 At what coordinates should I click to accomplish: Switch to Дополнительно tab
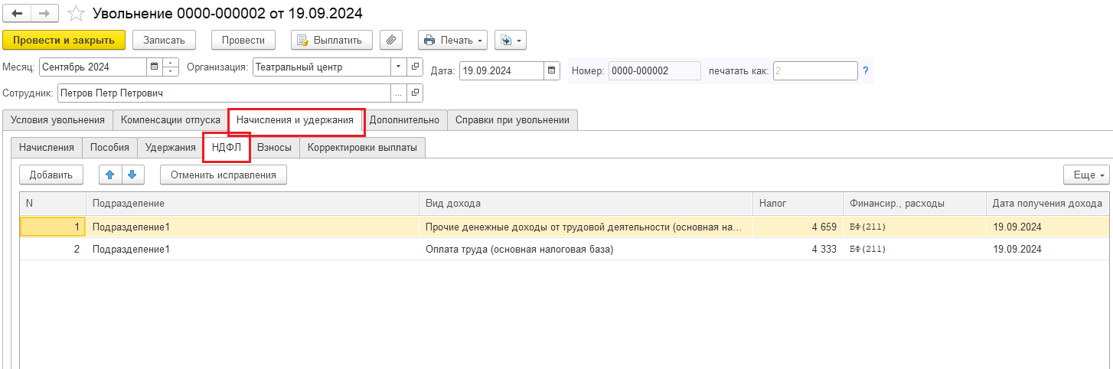404,120
